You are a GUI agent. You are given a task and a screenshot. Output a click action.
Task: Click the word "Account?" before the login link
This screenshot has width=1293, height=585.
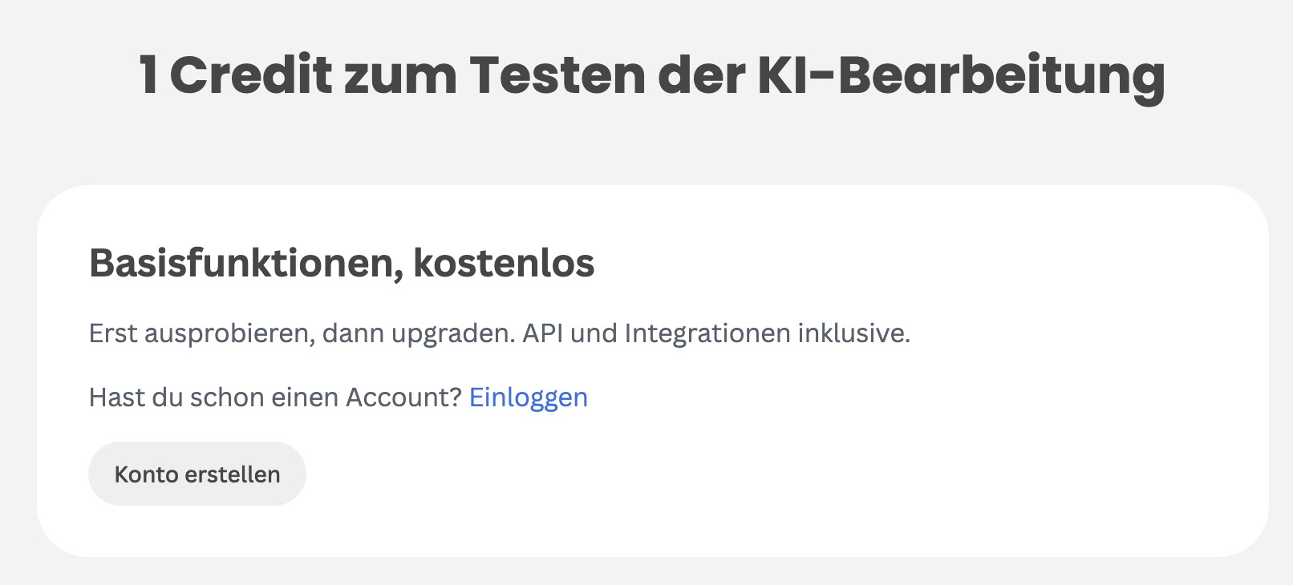403,397
